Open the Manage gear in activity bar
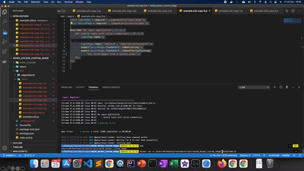Screen dimensions: 304x171 4,148
